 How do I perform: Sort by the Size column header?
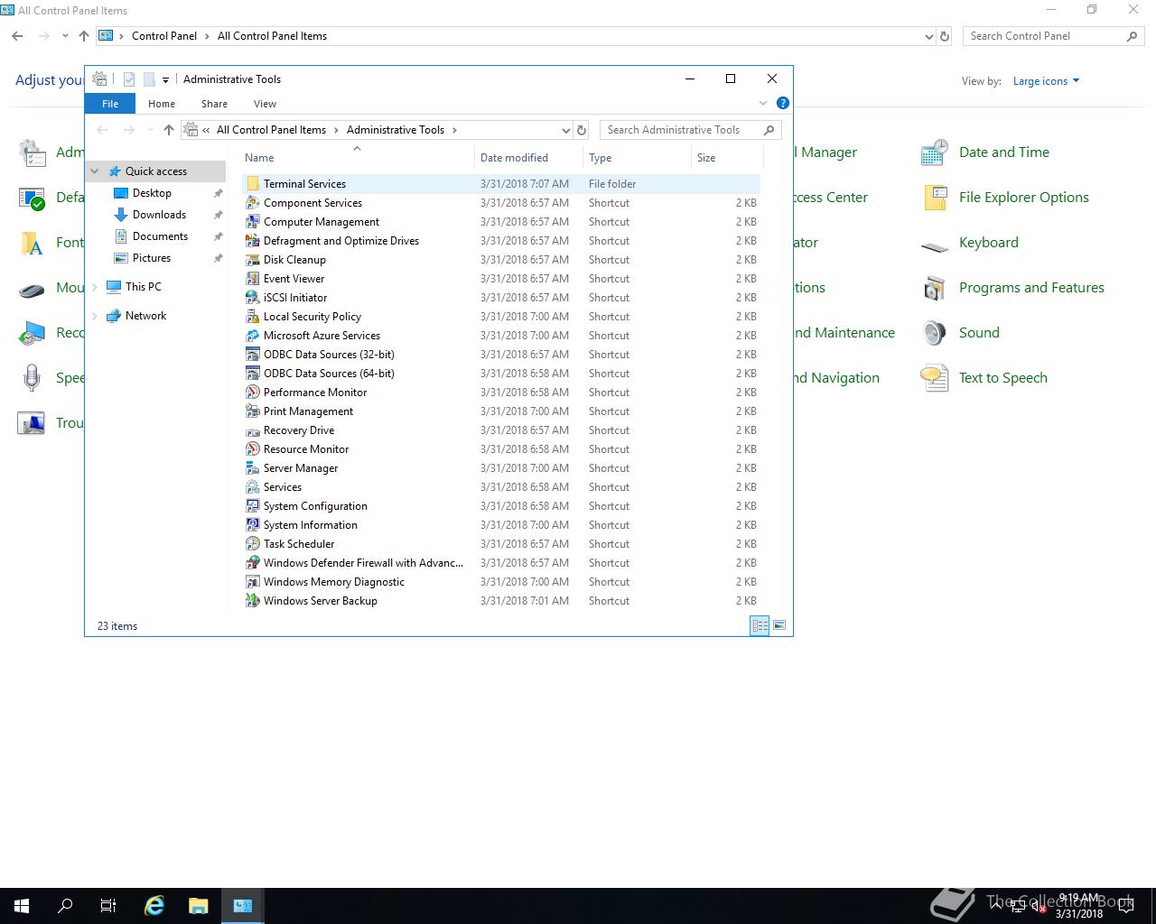727,158
